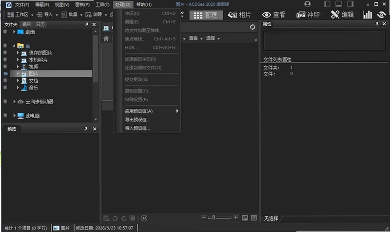Click the rotate left icon in bottom toolbar
390x232 pixels.
(115, 218)
